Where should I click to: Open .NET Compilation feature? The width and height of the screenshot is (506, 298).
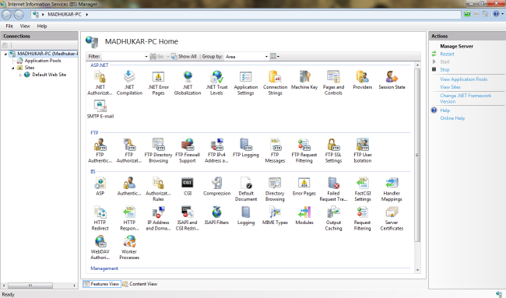129,83
